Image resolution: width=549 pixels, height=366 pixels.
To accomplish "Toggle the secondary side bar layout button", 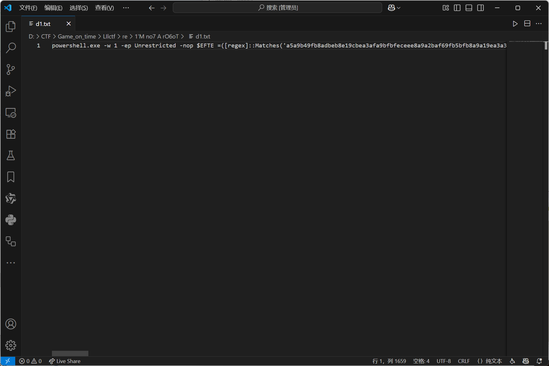I will [480, 8].
